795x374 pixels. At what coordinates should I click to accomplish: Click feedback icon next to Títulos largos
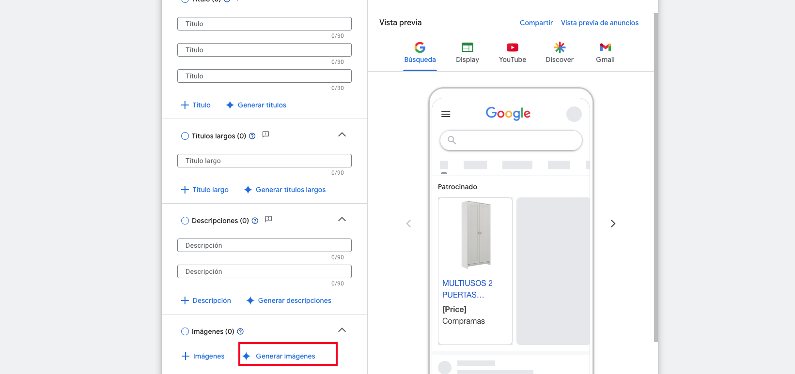[265, 135]
